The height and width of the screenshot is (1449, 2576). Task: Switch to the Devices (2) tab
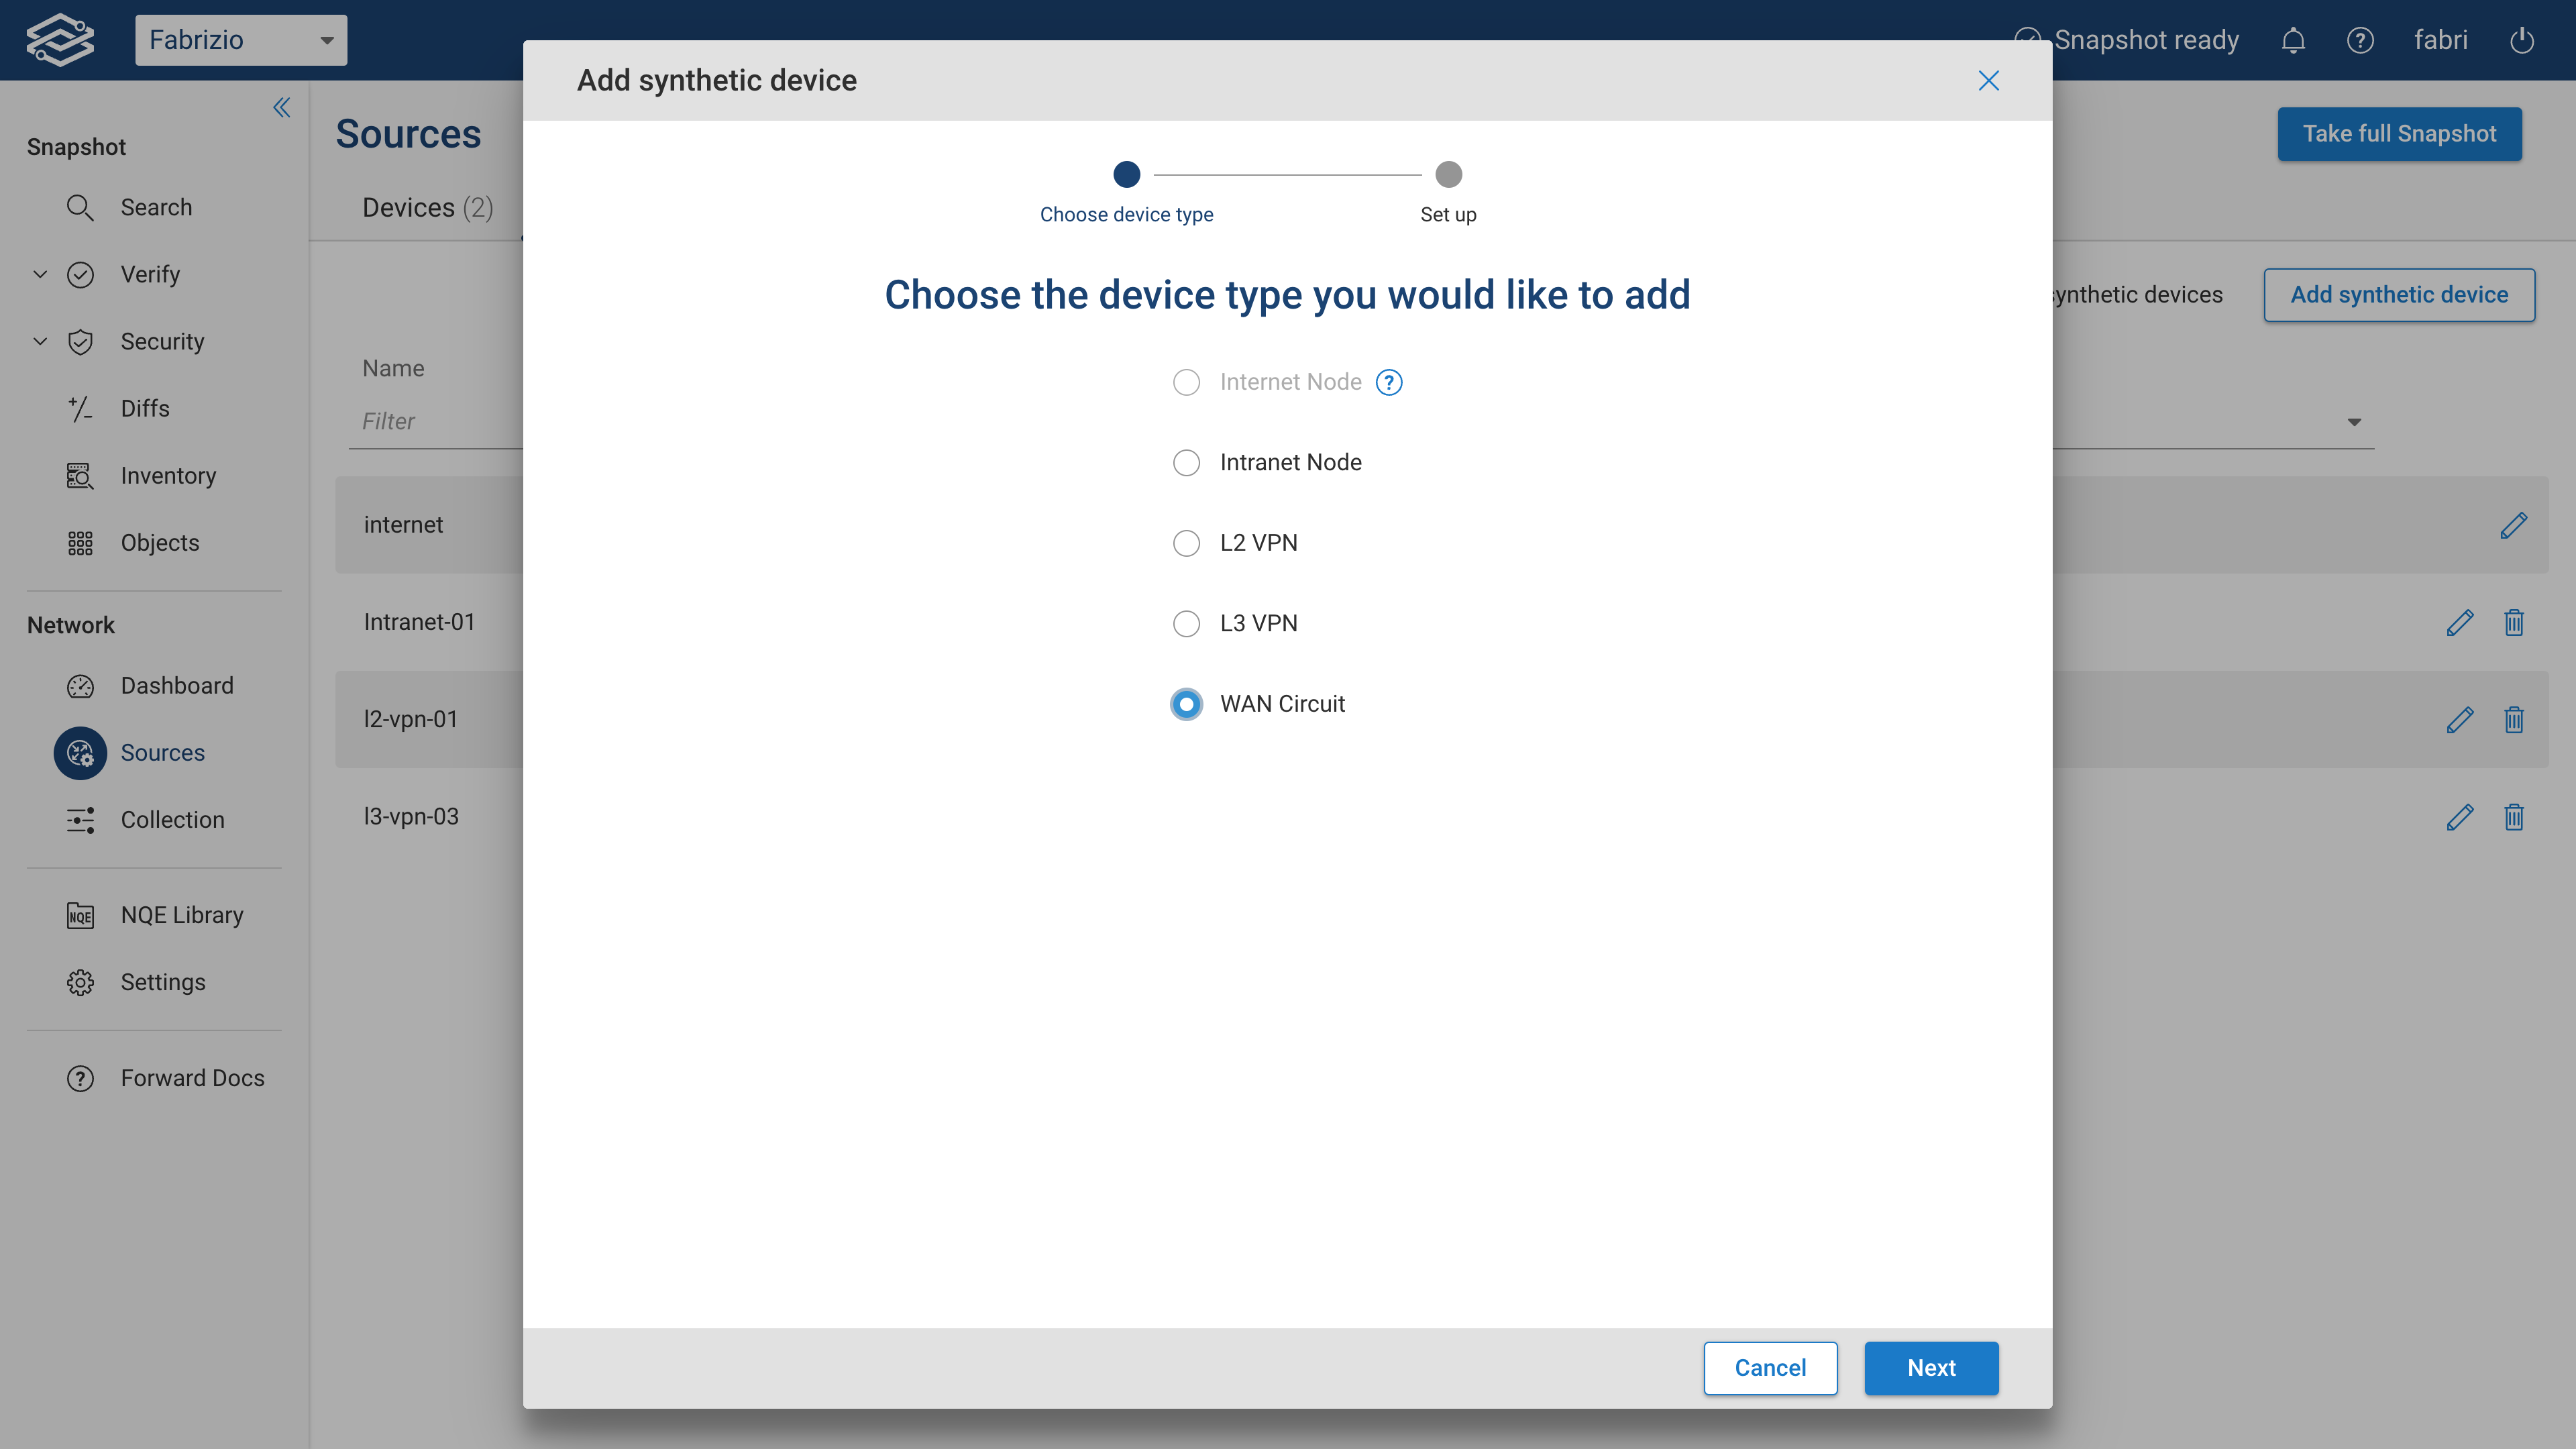coord(427,207)
